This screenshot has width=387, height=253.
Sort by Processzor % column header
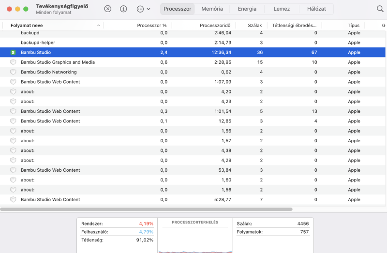(x=152, y=26)
